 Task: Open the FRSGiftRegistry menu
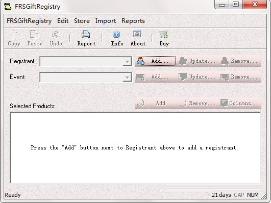coord(29,21)
